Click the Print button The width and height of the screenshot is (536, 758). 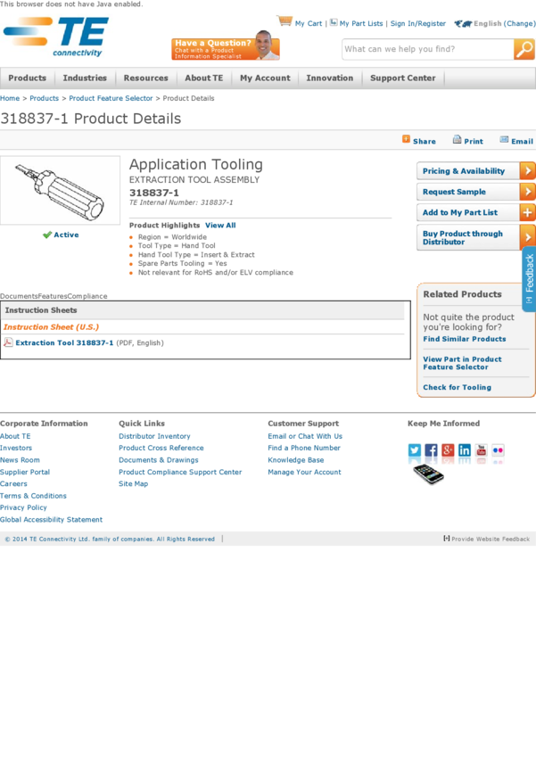click(x=467, y=141)
